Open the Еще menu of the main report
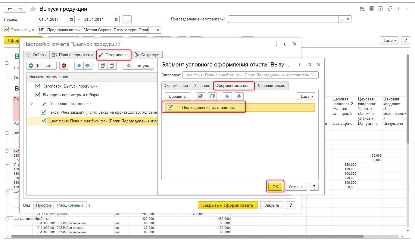 (389, 41)
